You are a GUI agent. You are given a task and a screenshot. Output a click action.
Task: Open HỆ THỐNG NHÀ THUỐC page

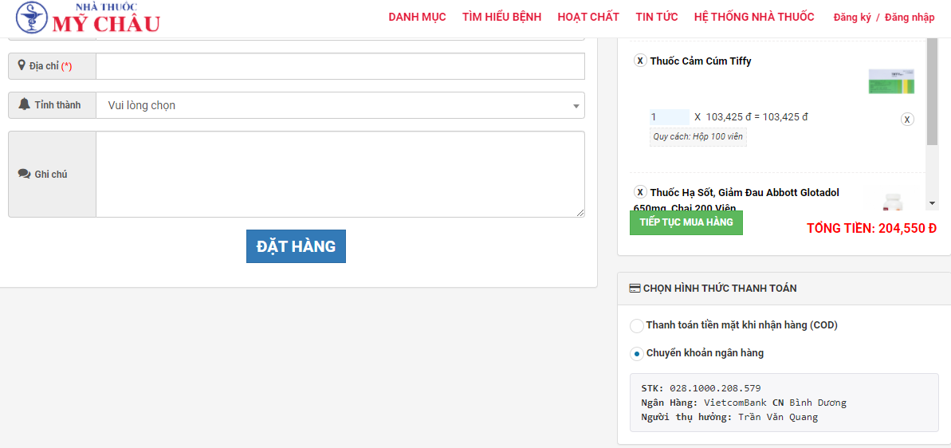point(754,17)
